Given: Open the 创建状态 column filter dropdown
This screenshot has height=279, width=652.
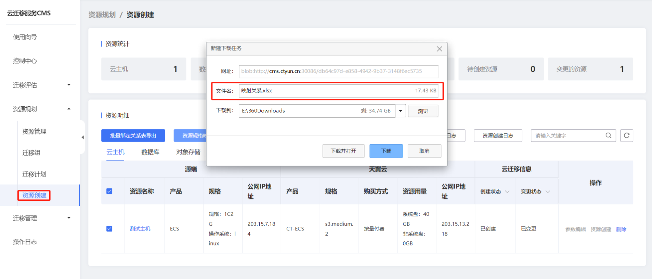Looking at the screenshot, I should [507, 191].
